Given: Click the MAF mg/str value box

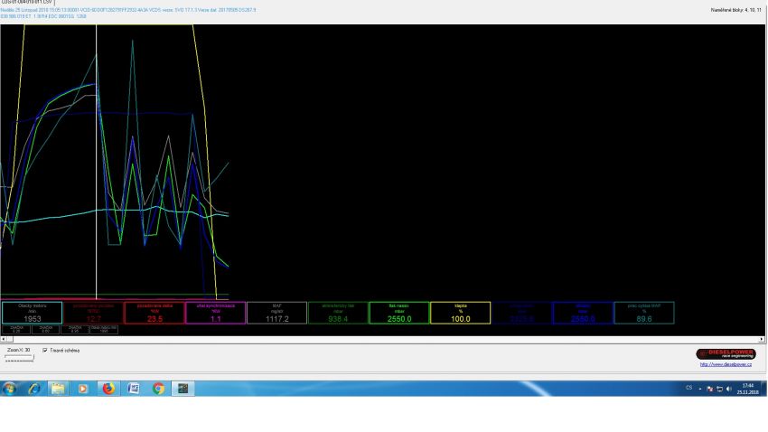Looking at the screenshot, I should click(x=276, y=313).
